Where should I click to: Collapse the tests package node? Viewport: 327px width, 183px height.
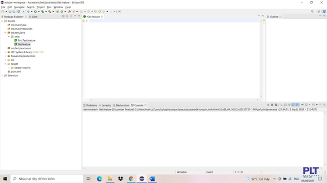9,37
